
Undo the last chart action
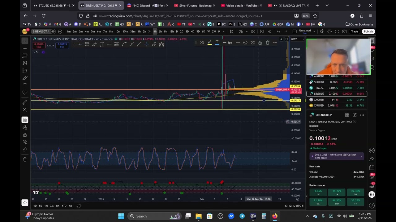[x=278, y=31]
